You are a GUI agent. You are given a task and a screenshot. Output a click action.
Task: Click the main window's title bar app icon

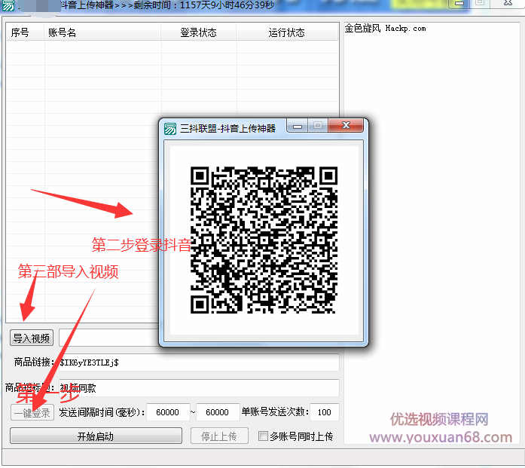coord(8,5)
